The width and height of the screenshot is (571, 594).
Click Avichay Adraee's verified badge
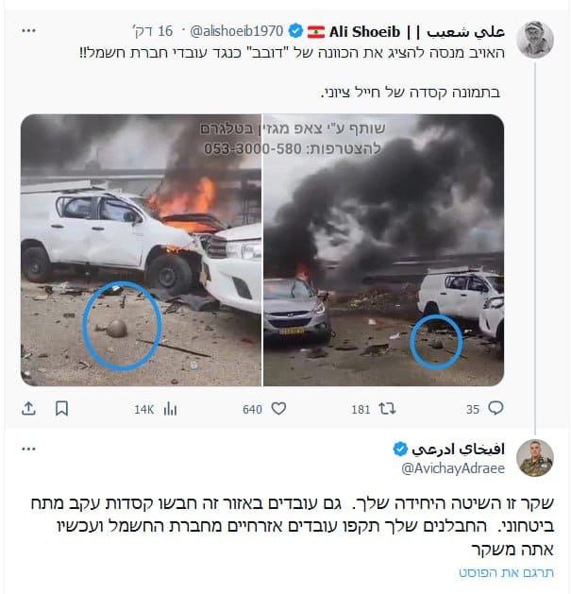[x=400, y=449]
